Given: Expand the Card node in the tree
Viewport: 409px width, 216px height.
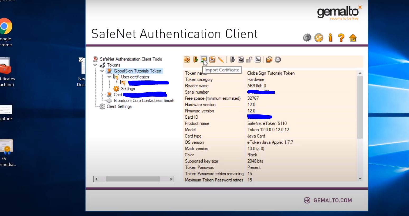Looking at the screenshot, I should [x=102, y=94].
